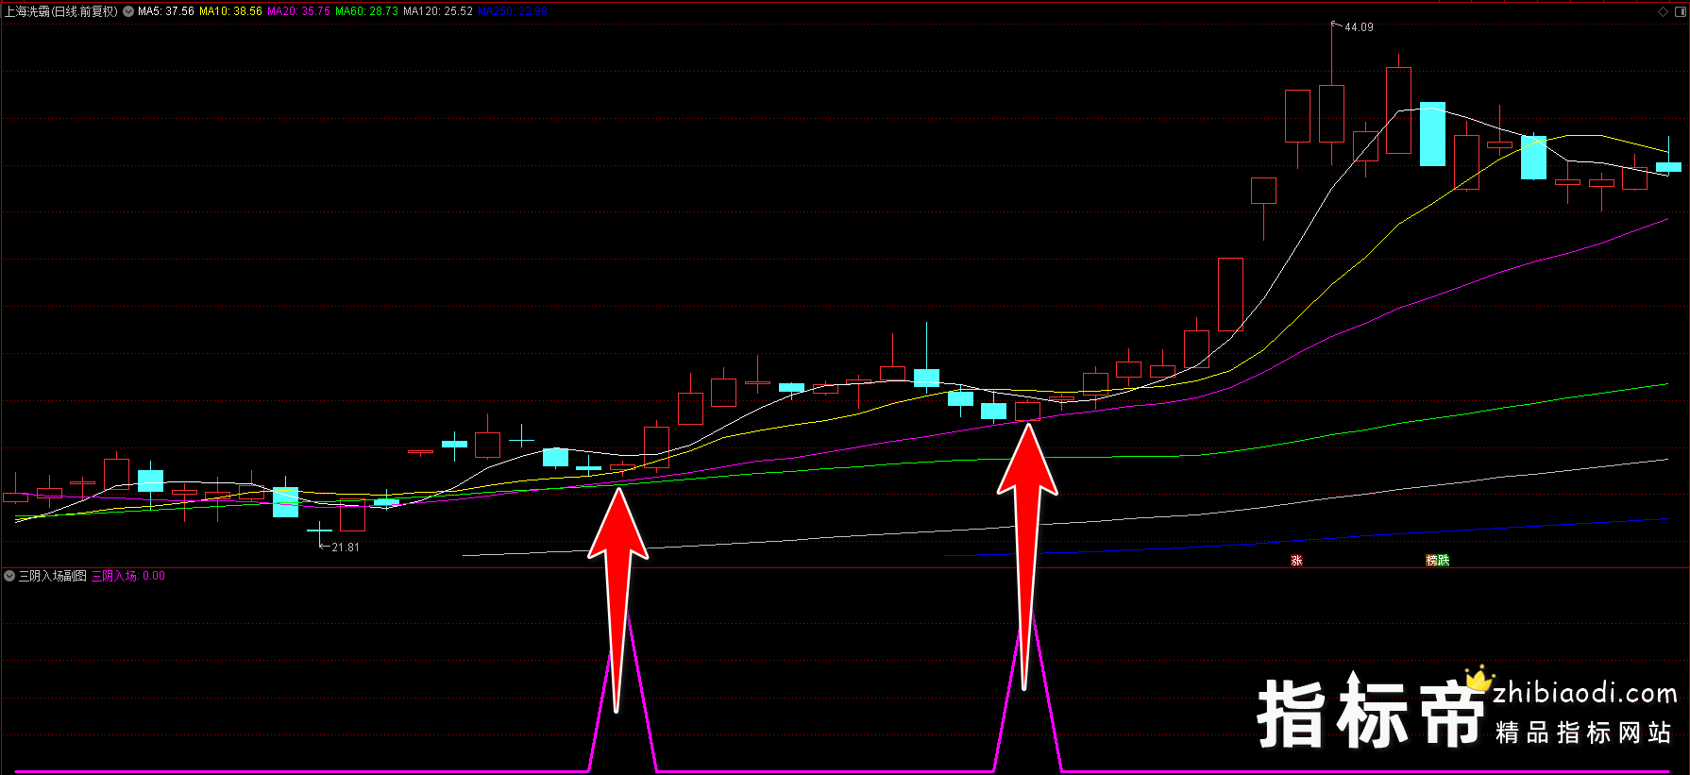Click the red 涨 marker icon

[1296, 560]
